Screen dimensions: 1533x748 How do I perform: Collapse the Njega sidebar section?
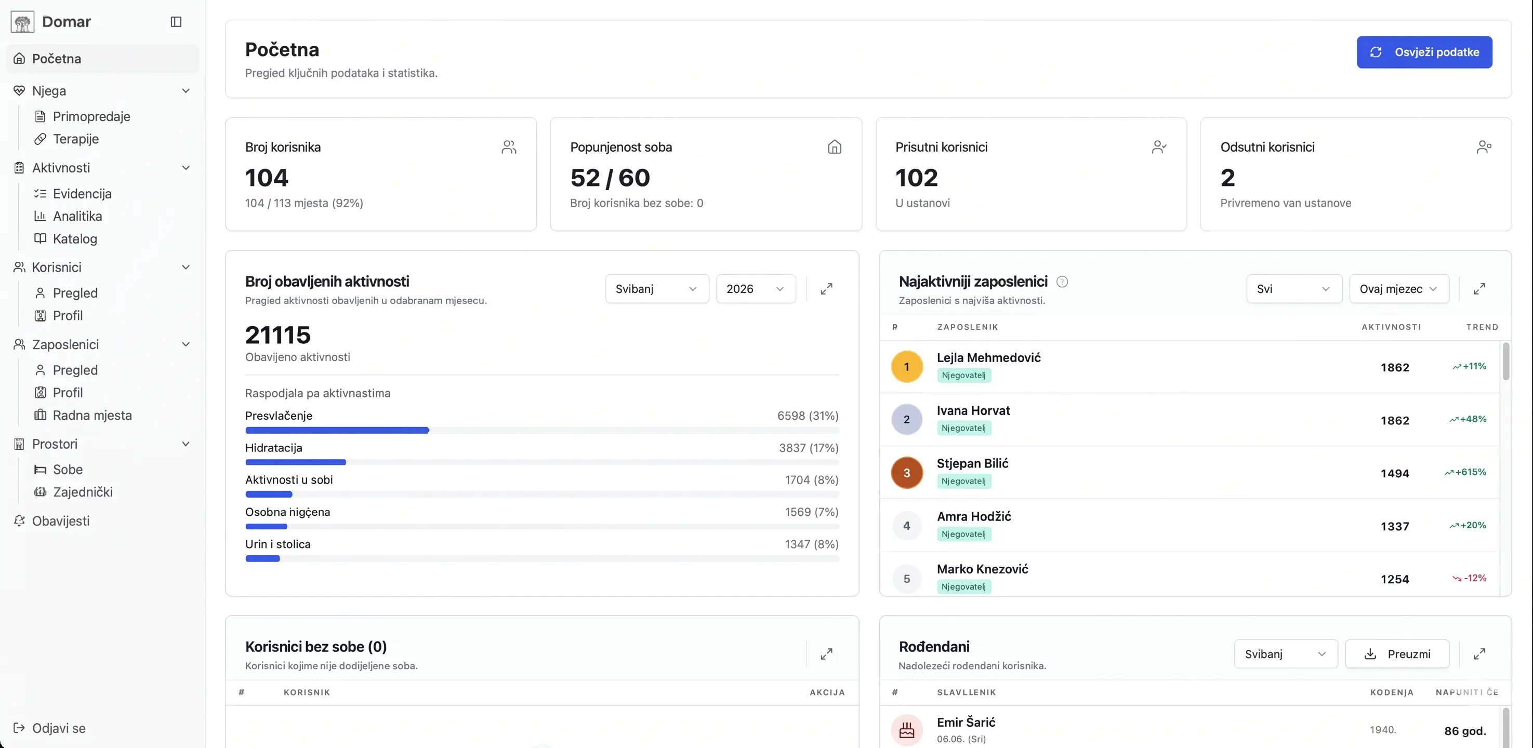(x=186, y=91)
